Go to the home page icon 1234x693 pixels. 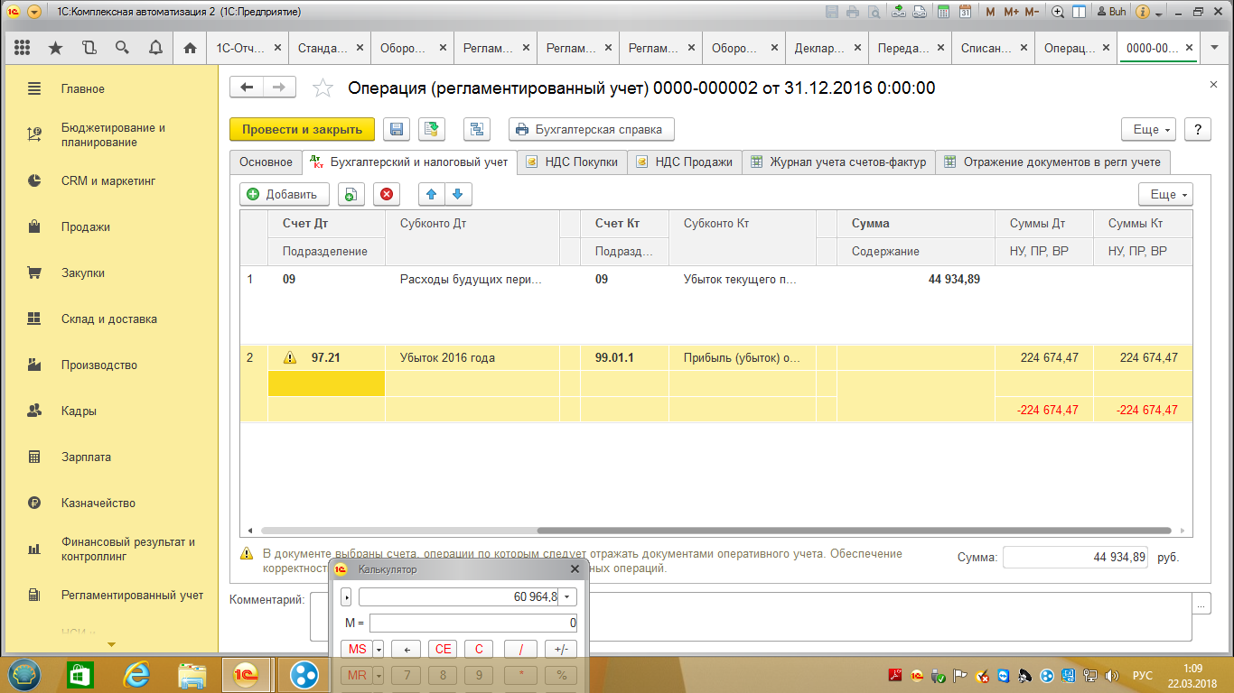[x=190, y=48]
